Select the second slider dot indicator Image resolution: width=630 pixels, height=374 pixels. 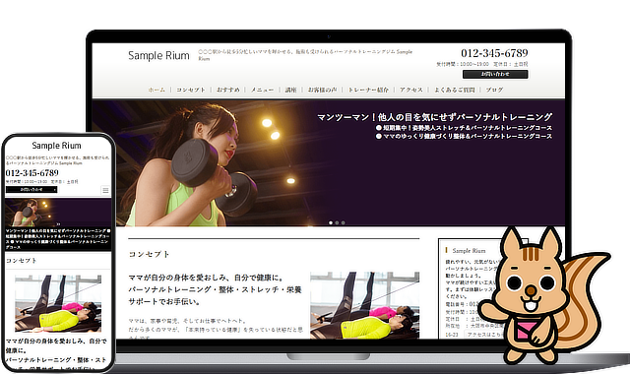(x=337, y=222)
